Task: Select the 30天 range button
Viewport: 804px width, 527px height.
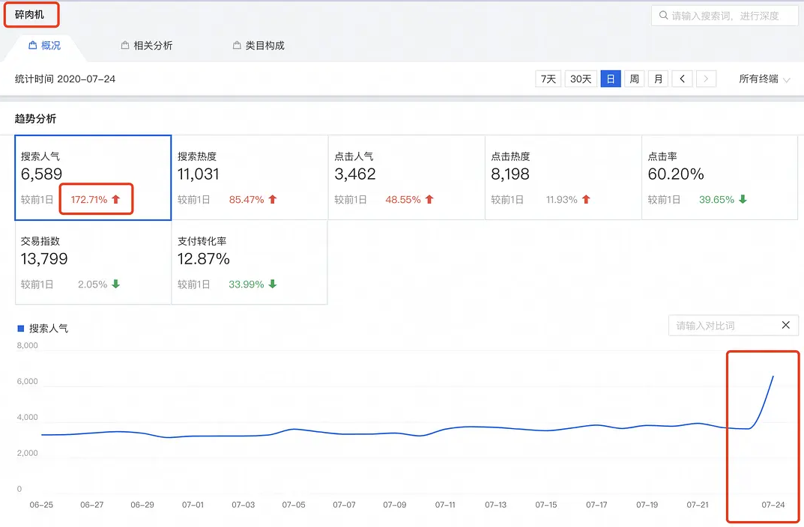Action: (x=580, y=78)
